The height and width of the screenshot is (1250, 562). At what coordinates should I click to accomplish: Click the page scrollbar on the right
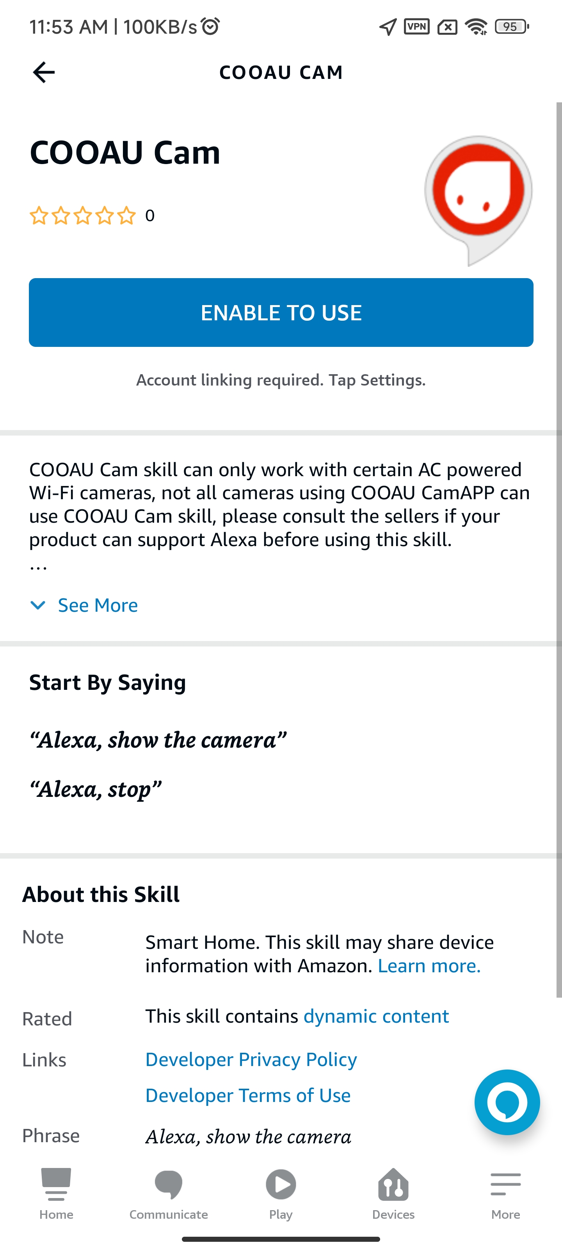pyautogui.click(x=558, y=550)
